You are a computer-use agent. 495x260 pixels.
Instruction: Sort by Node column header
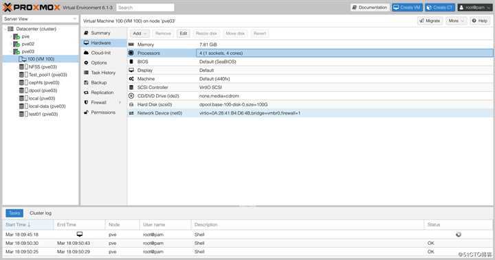pyautogui.click(x=122, y=225)
